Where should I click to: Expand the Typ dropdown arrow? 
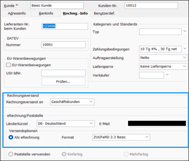(185, 31)
